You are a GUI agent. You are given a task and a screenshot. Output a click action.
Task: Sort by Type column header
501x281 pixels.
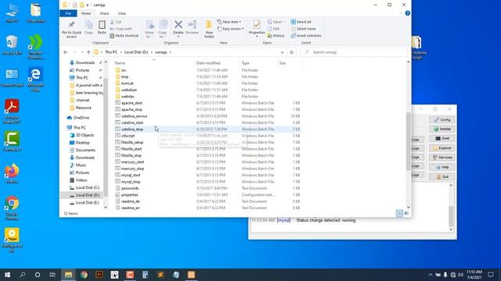pyautogui.click(x=245, y=63)
